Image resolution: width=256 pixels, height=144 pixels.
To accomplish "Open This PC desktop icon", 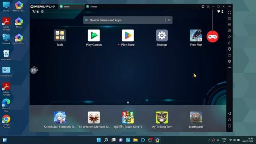I will tap(6, 6).
